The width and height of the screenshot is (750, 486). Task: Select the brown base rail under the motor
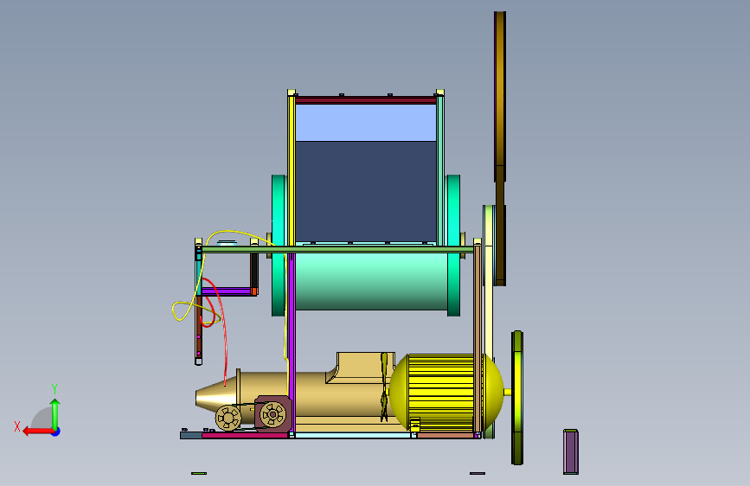click(x=446, y=435)
